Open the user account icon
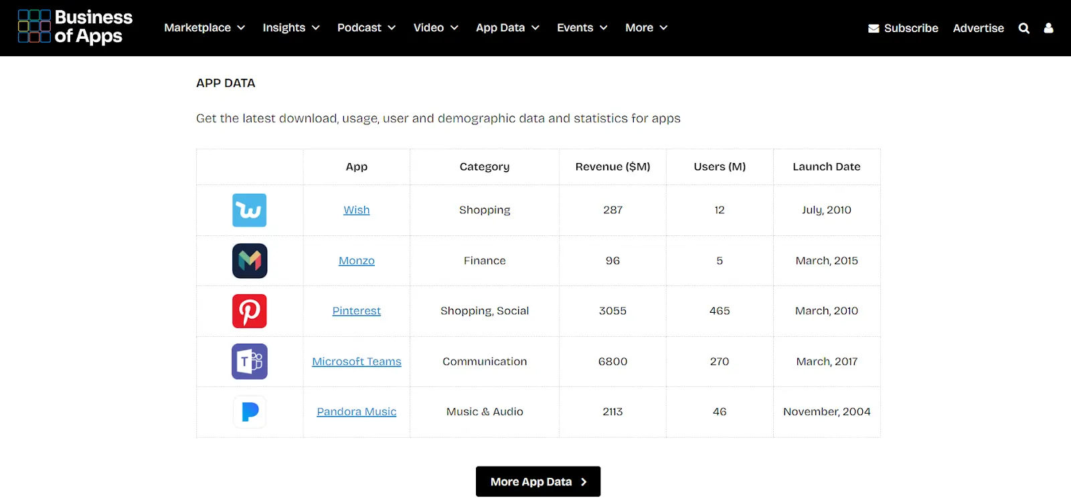Viewport: 1071px width, 498px height. pyautogui.click(x=1049, y=28)
